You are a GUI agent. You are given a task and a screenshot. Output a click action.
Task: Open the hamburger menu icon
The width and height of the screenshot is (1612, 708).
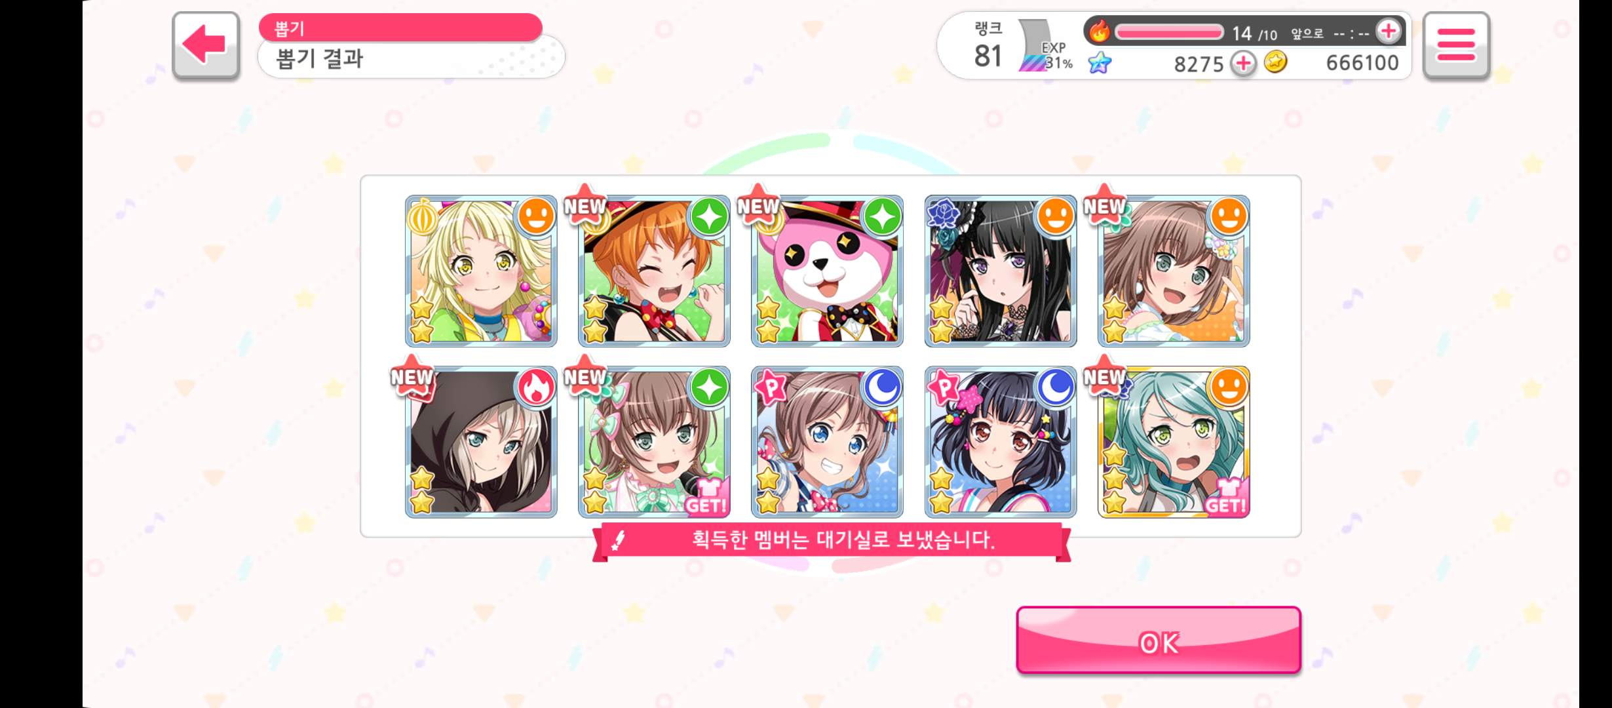(x=1456, y=46)
